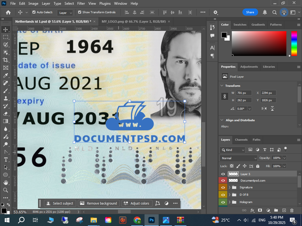Image resolution: width=302 pixels, height=226 pixels.
Task: Select the Horizontal Type tool
Action: click(x=6, y=159)
